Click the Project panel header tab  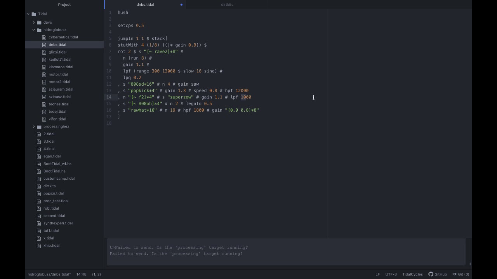coord(64,5)
